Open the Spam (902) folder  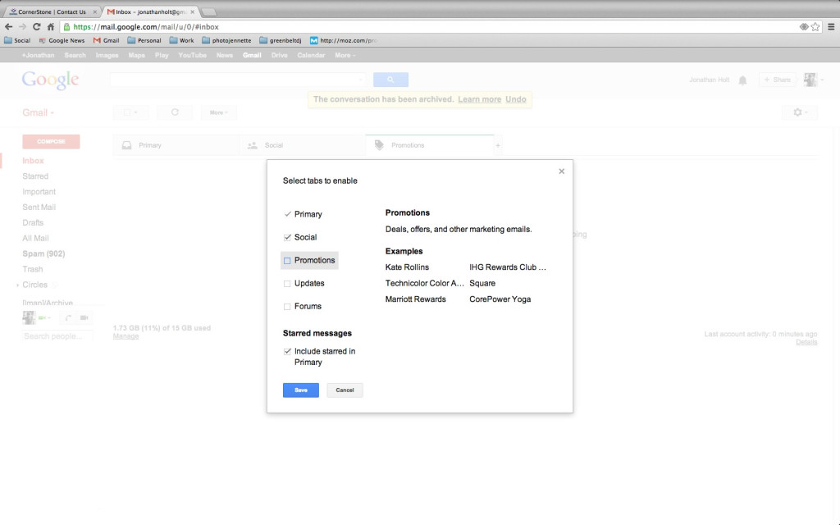(43, 254)
